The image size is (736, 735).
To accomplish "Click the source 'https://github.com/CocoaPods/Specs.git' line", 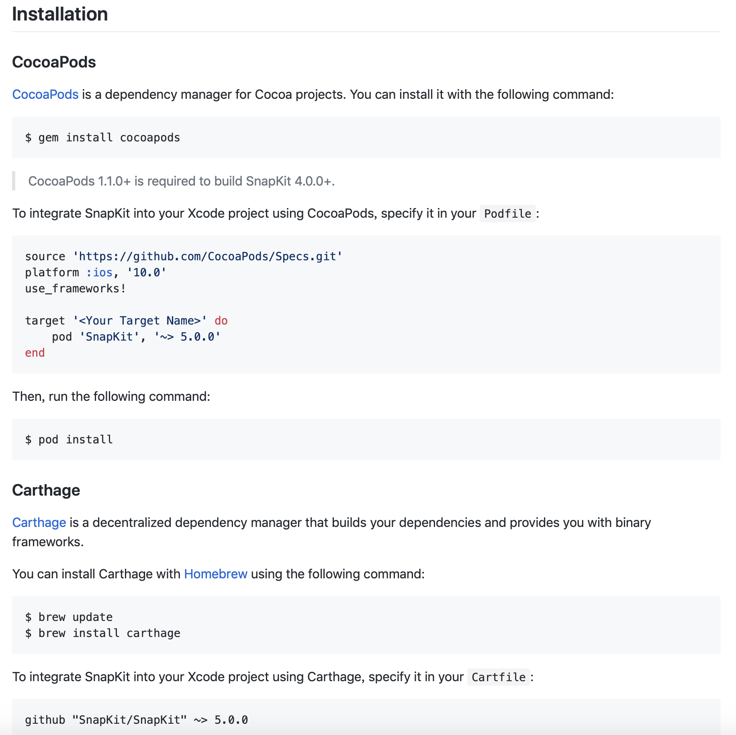I will 184,256.
